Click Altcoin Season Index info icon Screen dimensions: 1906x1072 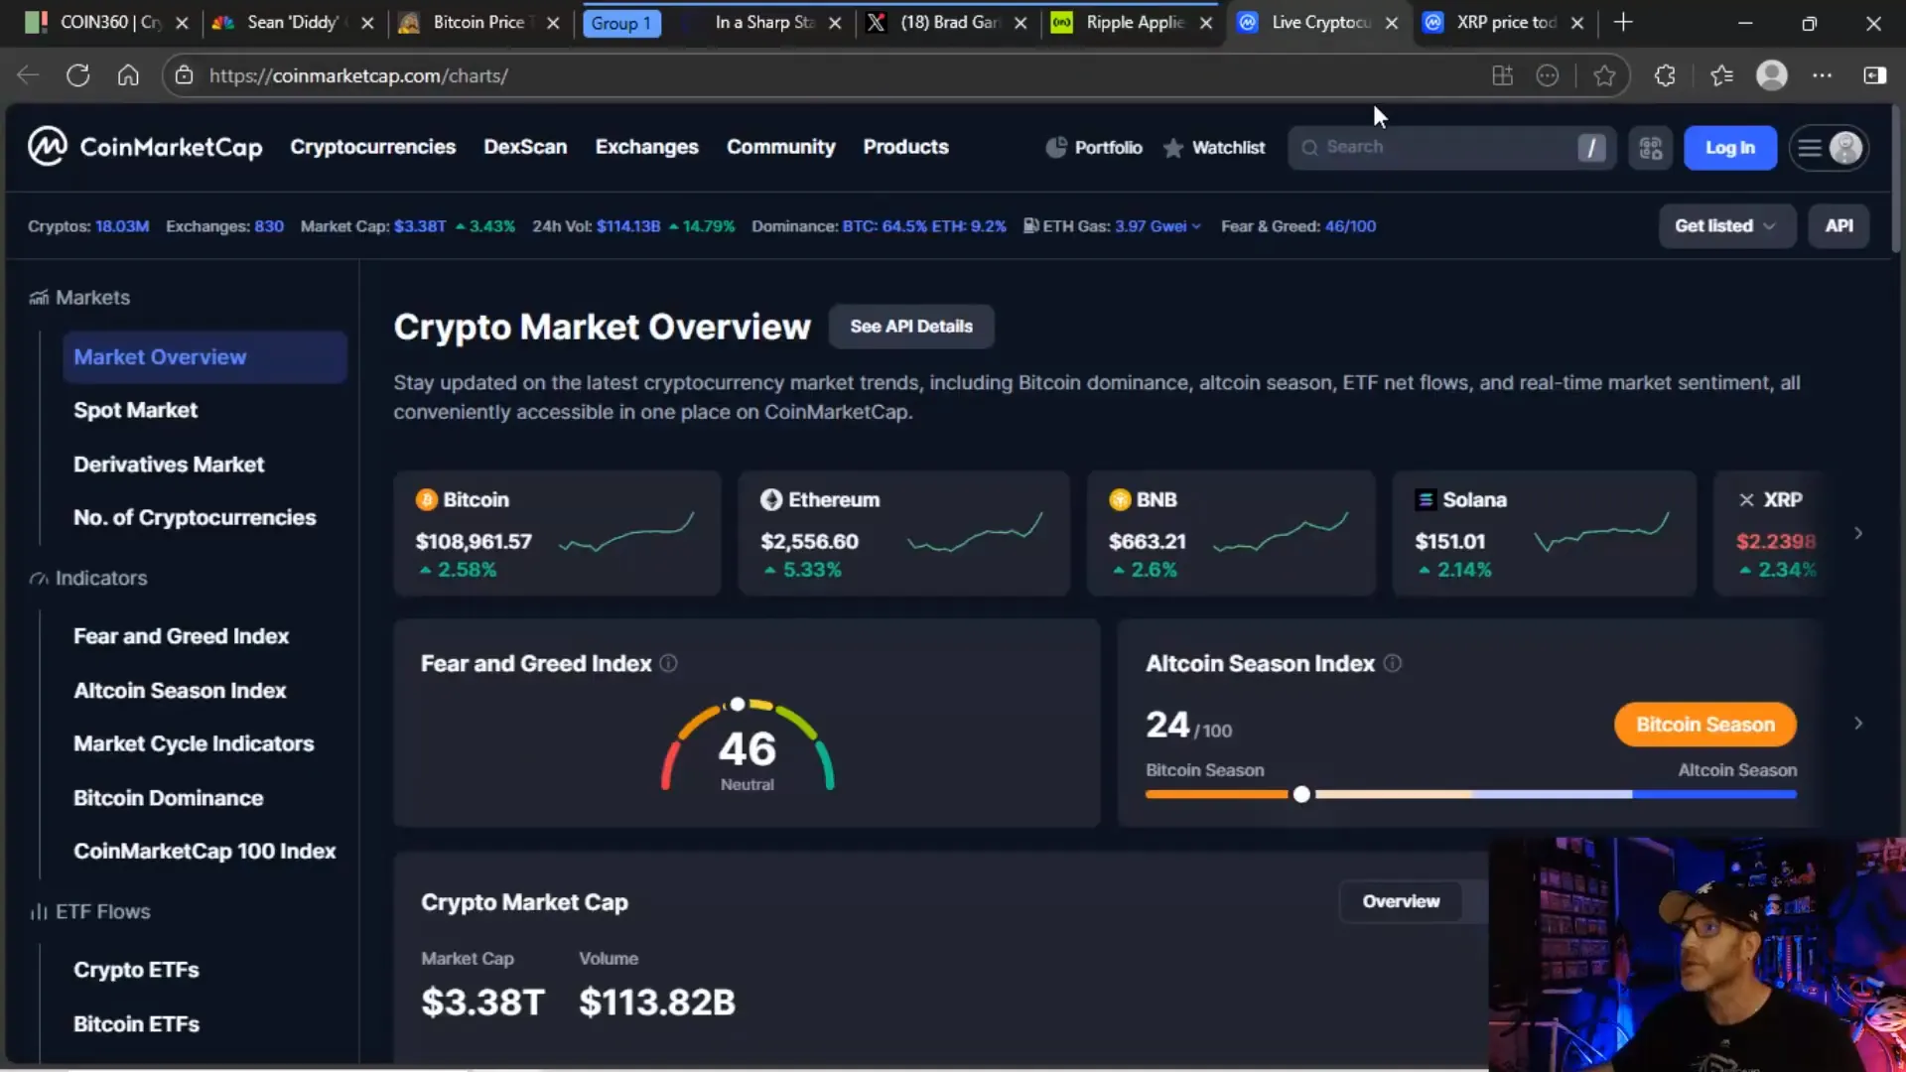1393,663
